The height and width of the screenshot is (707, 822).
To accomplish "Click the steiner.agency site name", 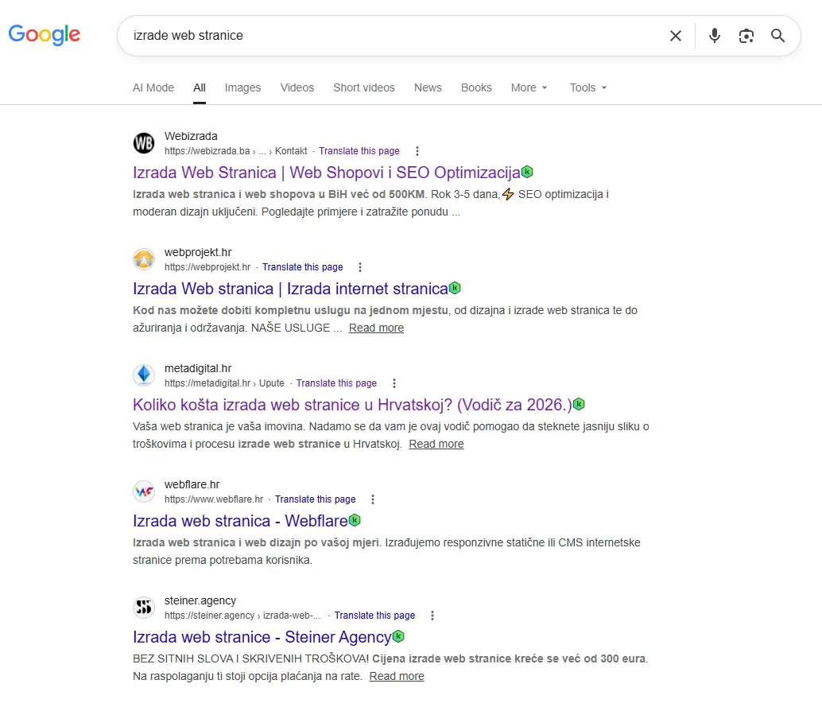I will (200, 600).
